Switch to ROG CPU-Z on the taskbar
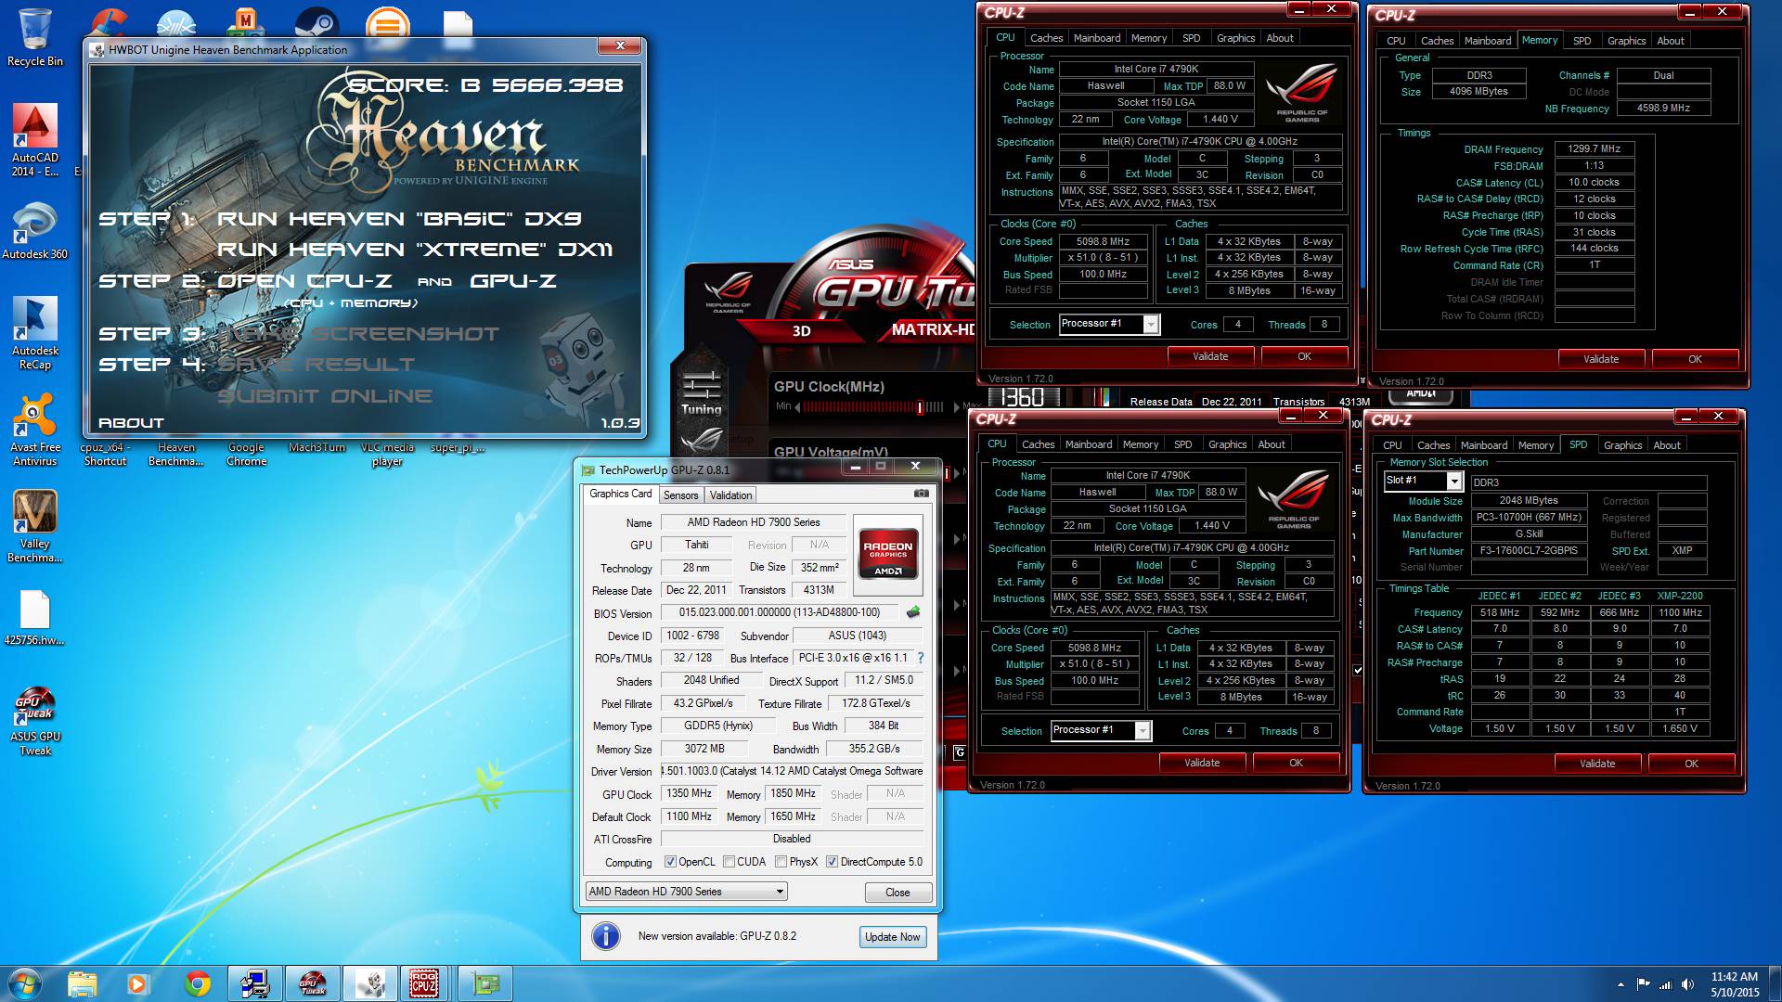Screen dimensions: 1782x1002 point(424,983)
